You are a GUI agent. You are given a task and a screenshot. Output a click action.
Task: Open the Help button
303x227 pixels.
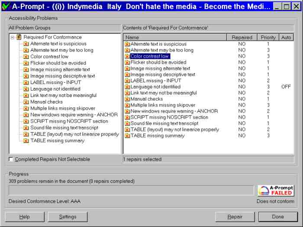click(25, 217)
